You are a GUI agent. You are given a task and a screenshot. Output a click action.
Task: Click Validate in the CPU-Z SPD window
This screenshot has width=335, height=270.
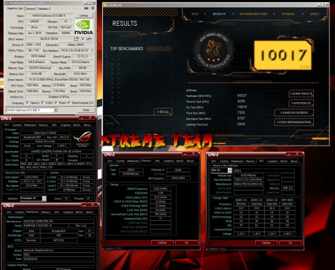click(266, 243)
